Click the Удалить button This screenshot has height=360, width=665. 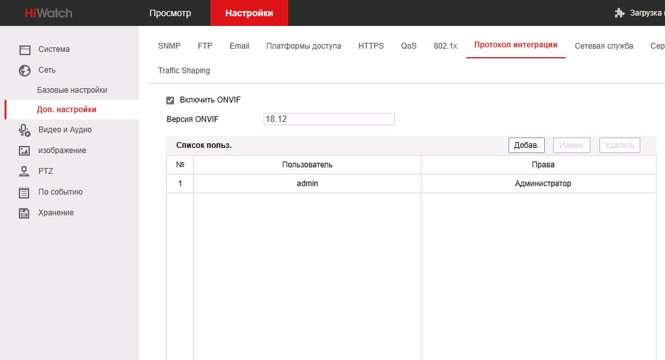pyautogui.click(x=620, y=145)
